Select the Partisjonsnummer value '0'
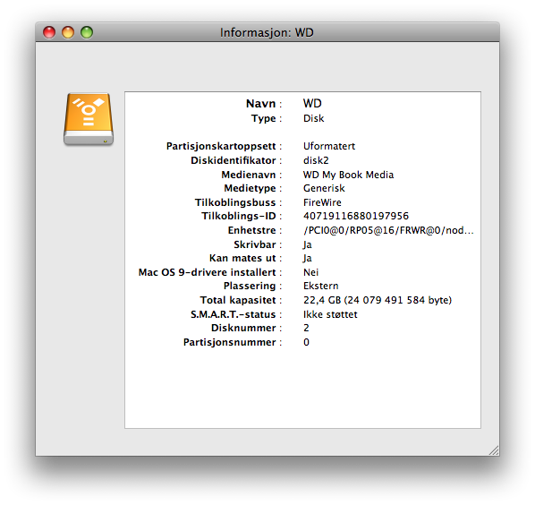The width and height of the screenshot is (535, 505). [306, 342]
